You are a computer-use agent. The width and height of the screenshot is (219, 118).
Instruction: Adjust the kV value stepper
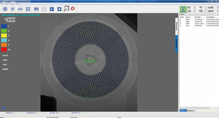pyautogui.click(x=206, y=8)
